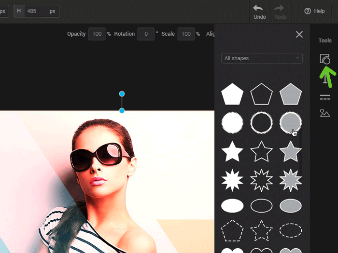Click the height H value field

41,11
